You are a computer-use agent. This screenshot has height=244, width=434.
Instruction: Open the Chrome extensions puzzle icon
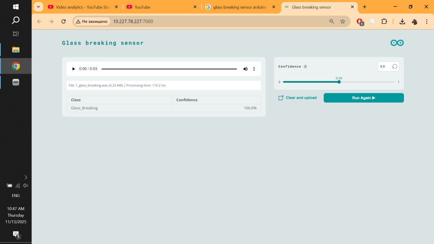tap(384, 21)
